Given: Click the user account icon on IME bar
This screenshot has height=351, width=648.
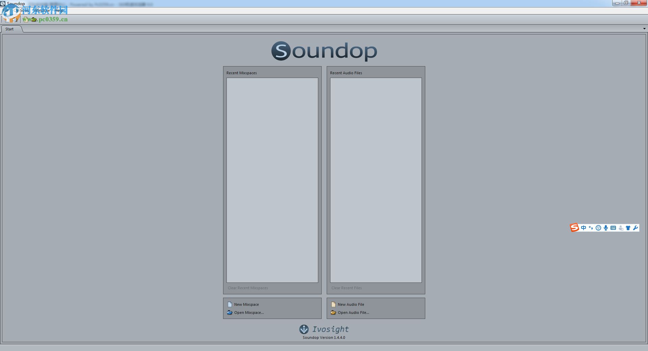Looking at the screenshot, I should click(x=621, y=228).
